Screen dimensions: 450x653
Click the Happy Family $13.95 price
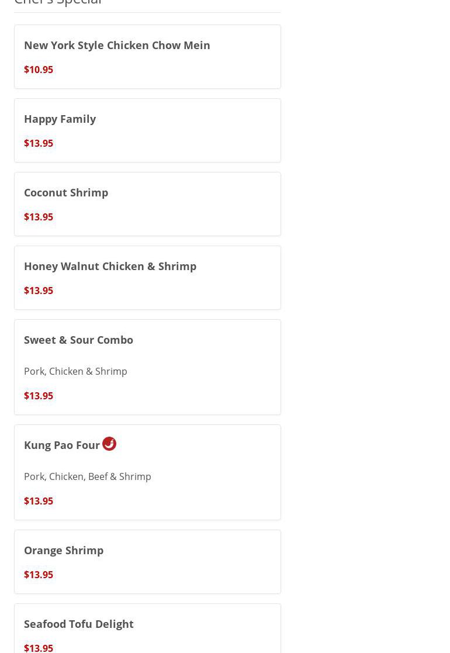(x=39, y=143)
